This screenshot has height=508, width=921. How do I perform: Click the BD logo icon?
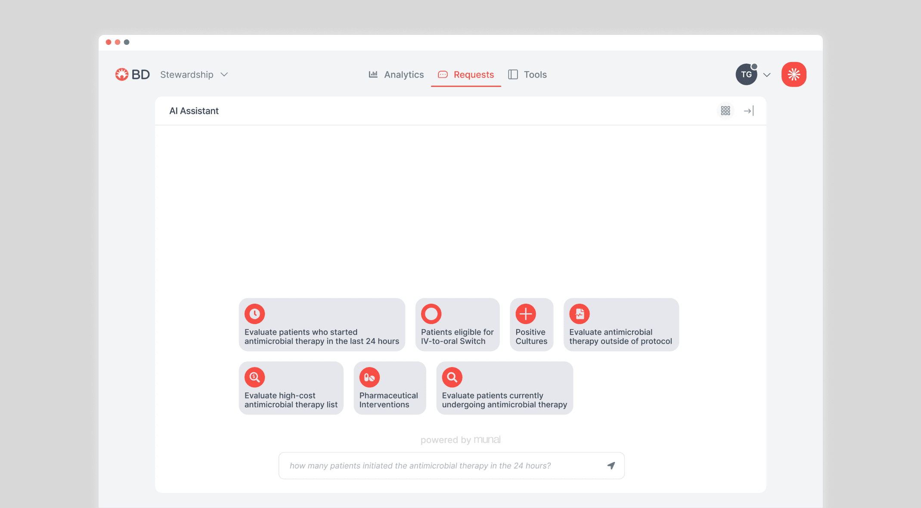[x=122, y=75]
